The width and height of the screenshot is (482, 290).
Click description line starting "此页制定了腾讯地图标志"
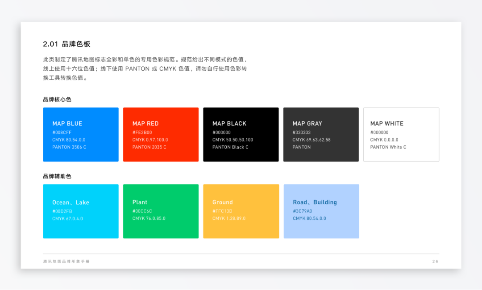[145, 60]
